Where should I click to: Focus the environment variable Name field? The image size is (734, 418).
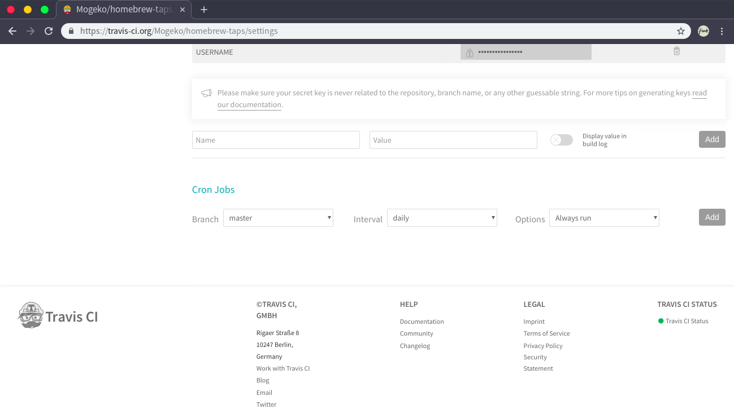pos(276,140)
